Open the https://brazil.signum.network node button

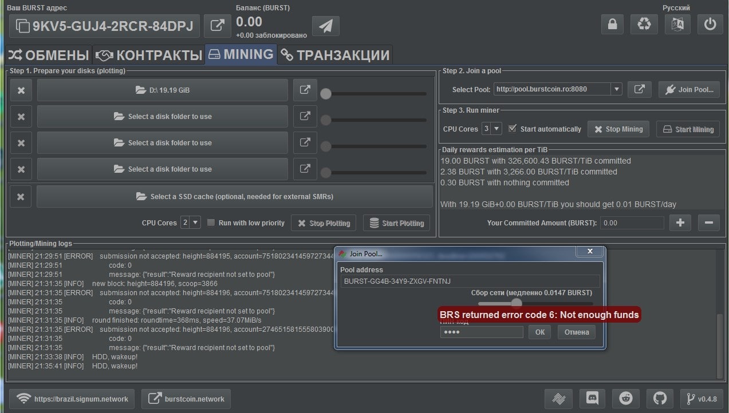(x=72, y=399)
